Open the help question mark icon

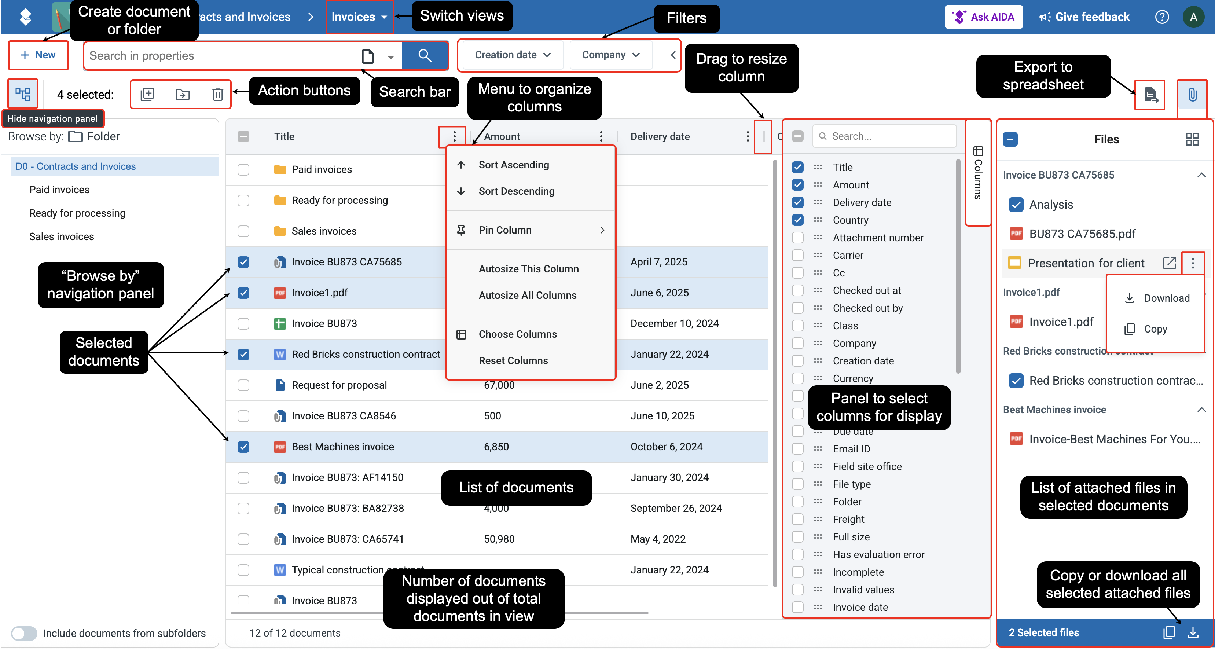point(1162,17)
